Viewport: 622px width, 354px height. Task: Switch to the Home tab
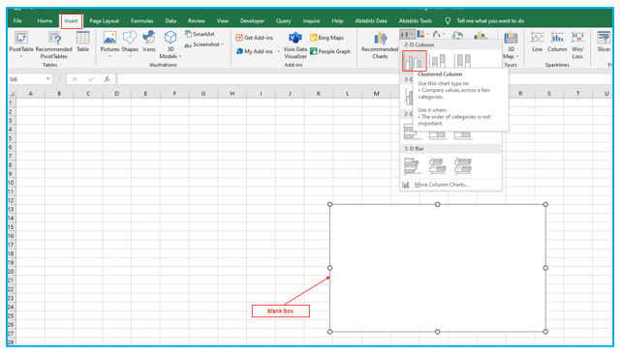click(45, 21)
